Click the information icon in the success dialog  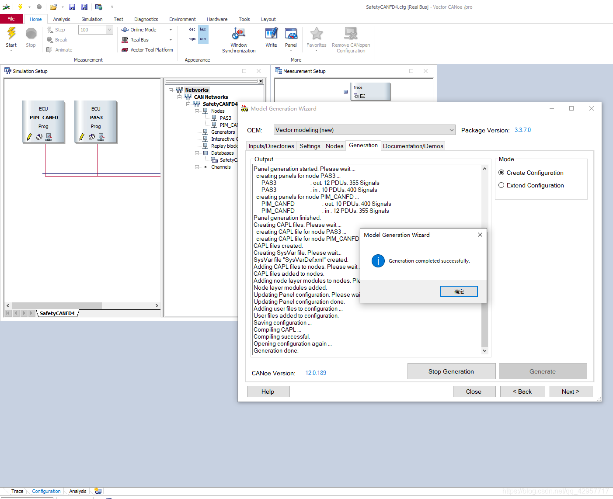click(x=378, y=261)
